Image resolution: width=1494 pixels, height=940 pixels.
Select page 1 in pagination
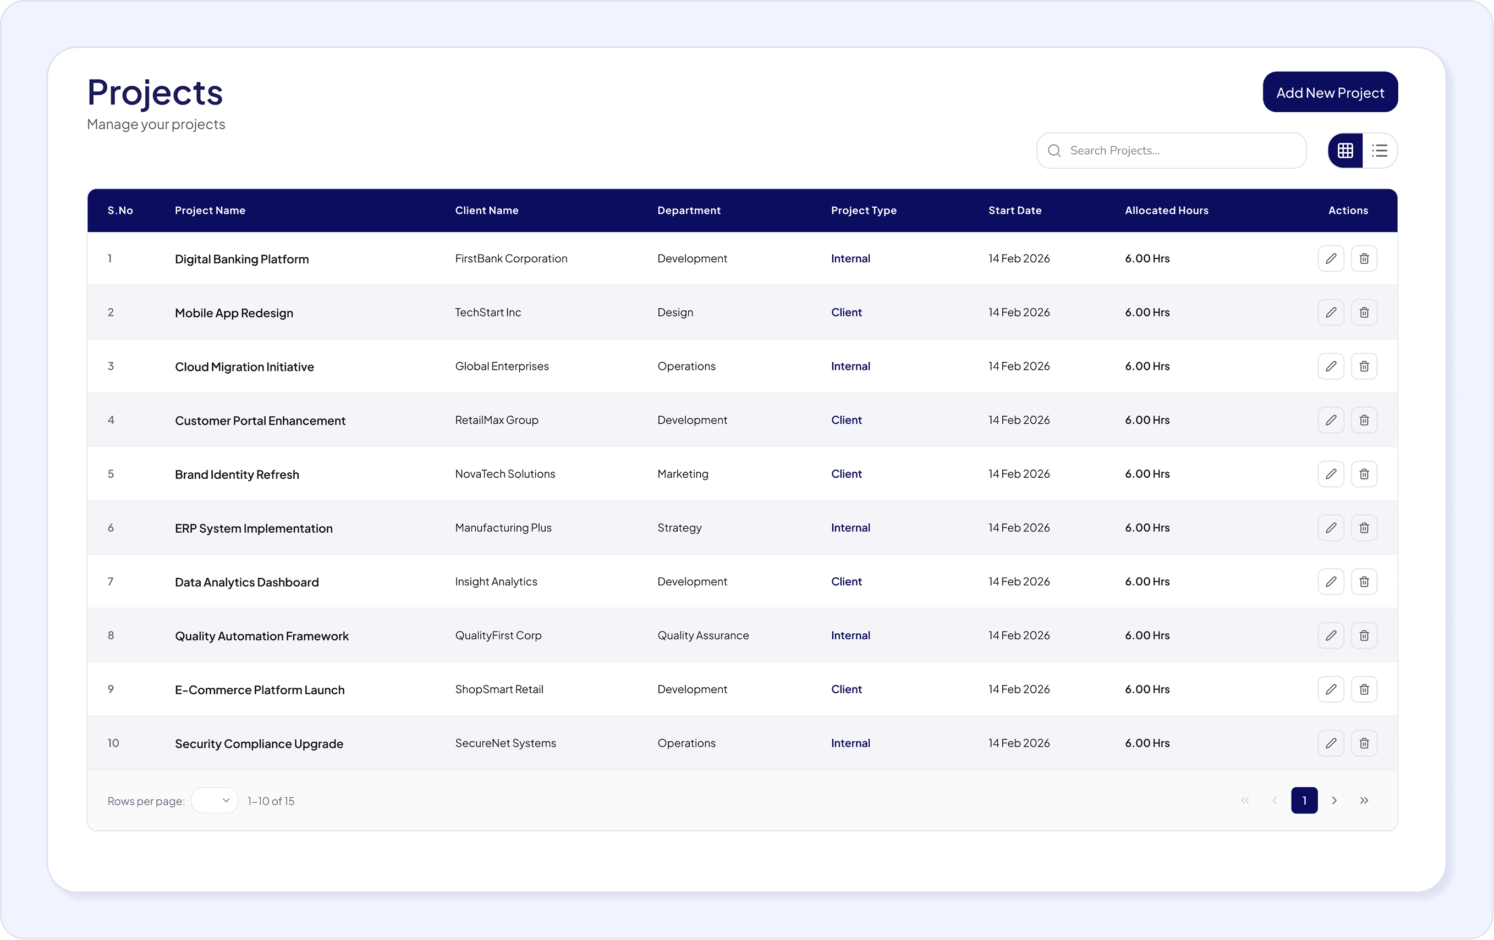(x=1304, y=800)
